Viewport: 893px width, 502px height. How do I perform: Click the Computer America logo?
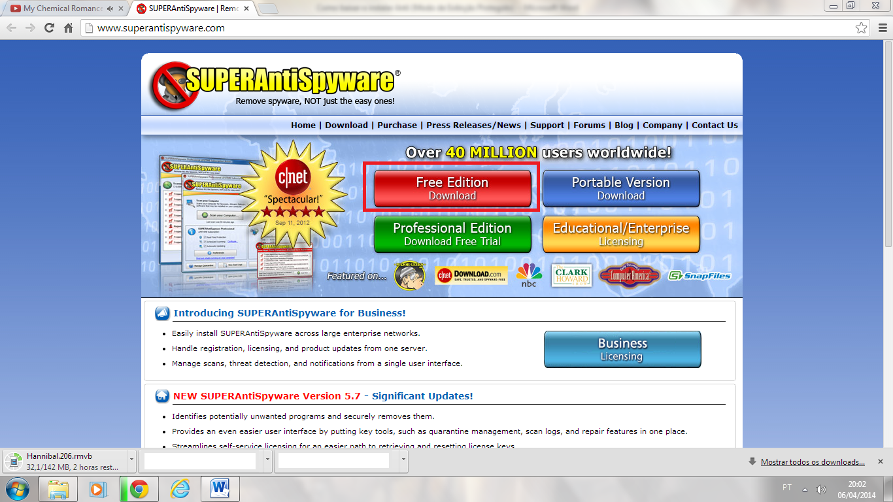[x=630, y=275]
